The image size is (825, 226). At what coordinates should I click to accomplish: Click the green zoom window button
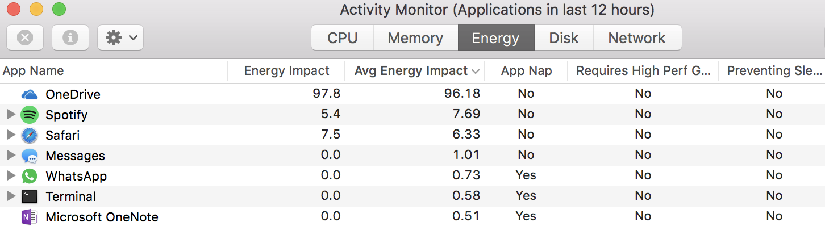(59, 9)
